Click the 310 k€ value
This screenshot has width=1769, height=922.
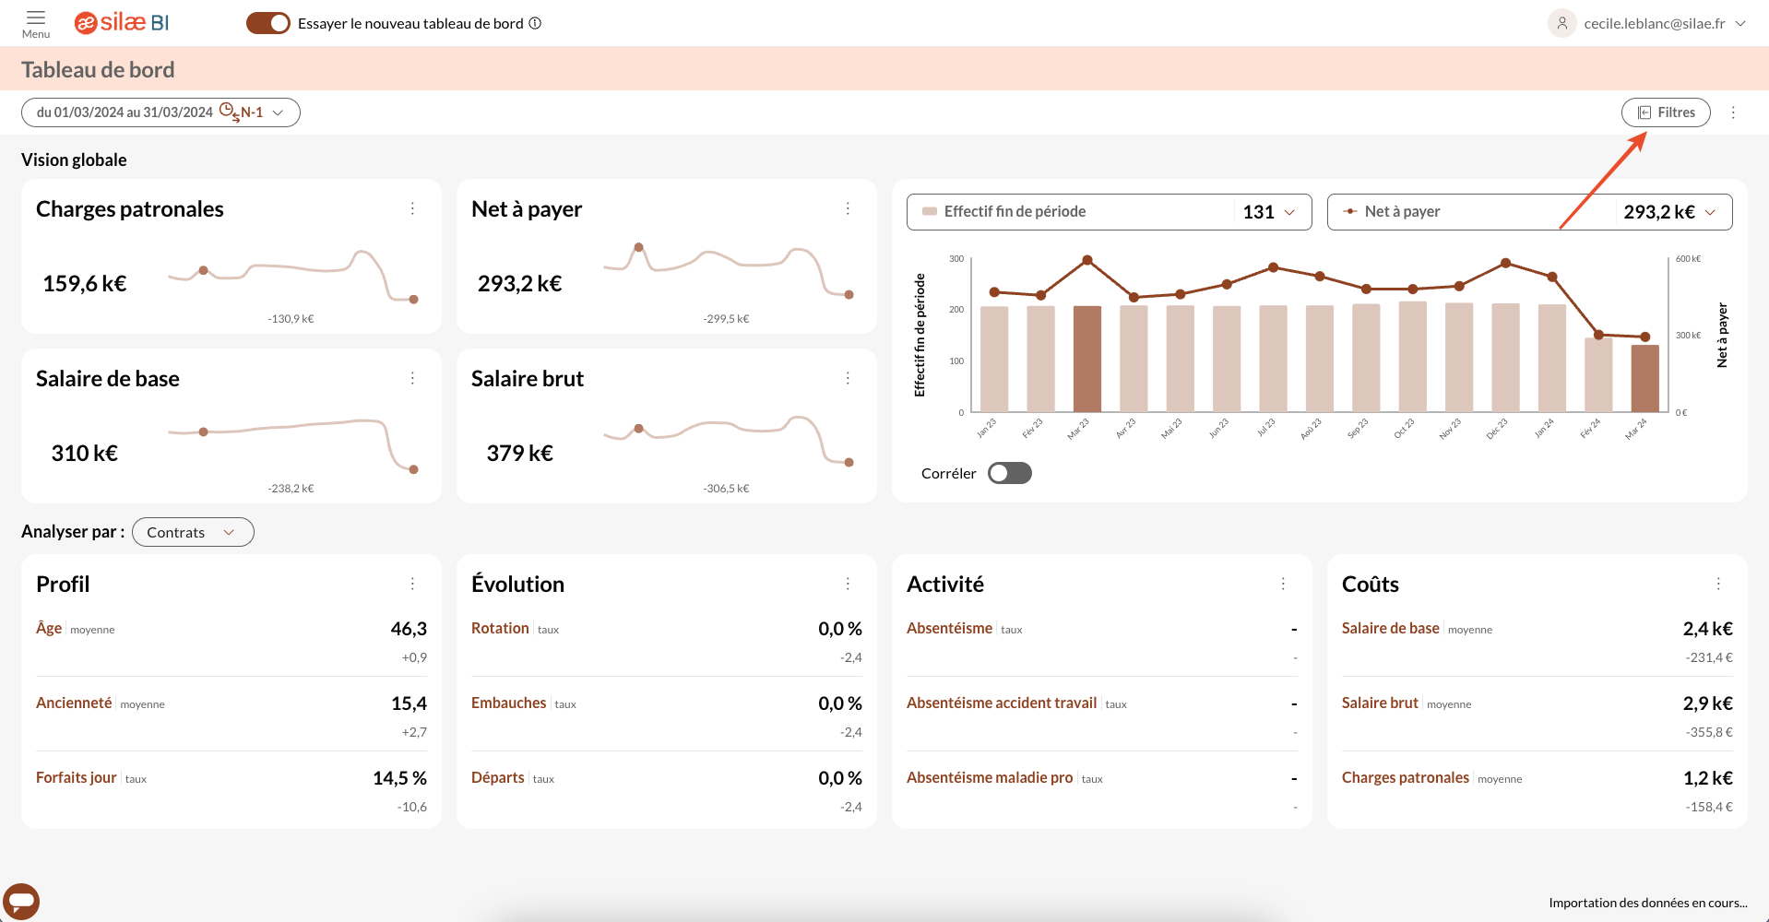coord(85,453)
